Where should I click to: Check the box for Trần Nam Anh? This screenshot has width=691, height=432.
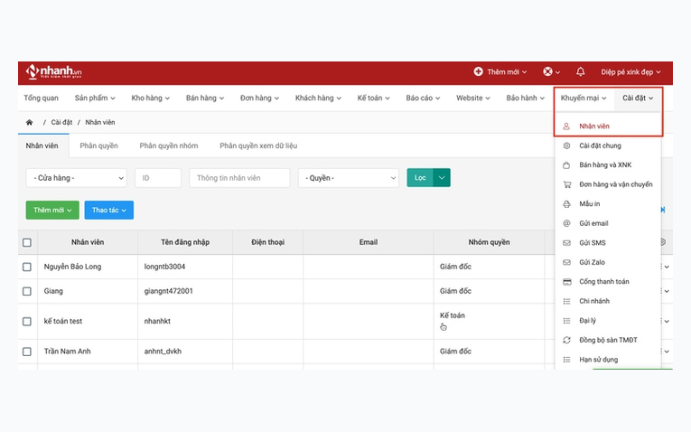click(27, 352)
